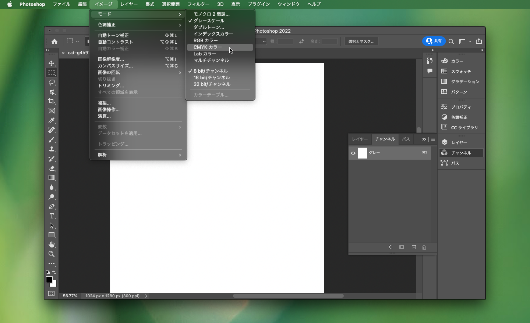Screen dimensions: 530x323
Task: Select the Hand tool
Action: point(52,245)
